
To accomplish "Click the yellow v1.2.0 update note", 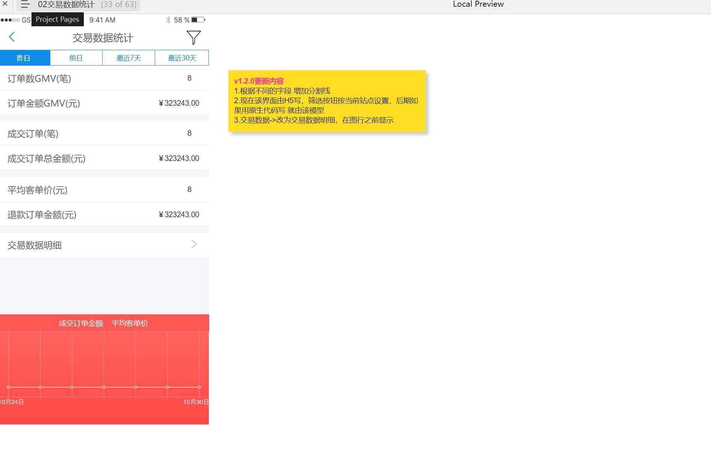I will click(326, 101).
